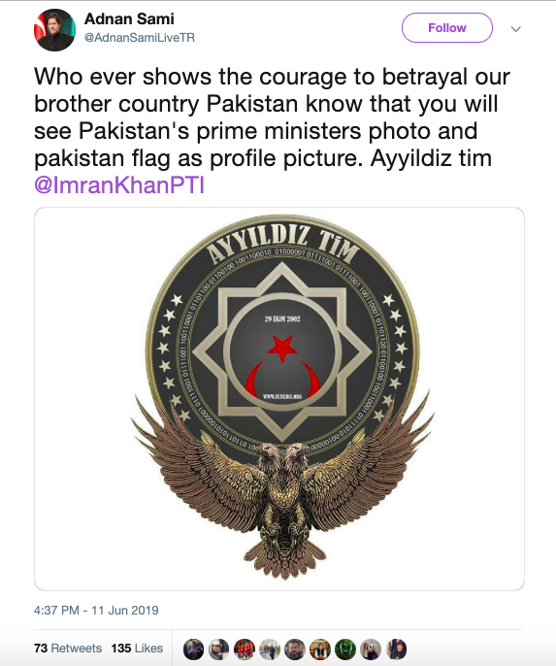This screenshot has width=556, height=666.
Task: Open the @AdnanSamiLiveTR handle
Action: click(140, 38)
